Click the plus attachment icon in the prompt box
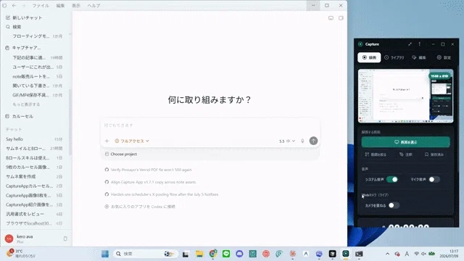The width and height of the screenshot is (464, 261). pyautogui.click(x=107, y=141)
